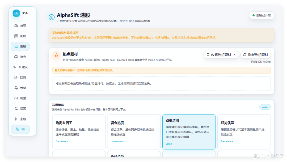Click the AlphaSift target icon by title
Viewport: 287px width, 162px height.
click(52, 17)
